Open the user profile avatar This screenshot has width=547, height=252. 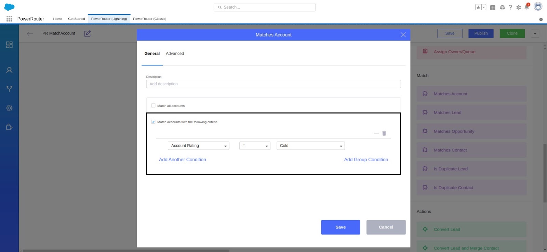[x=538, y=6]
